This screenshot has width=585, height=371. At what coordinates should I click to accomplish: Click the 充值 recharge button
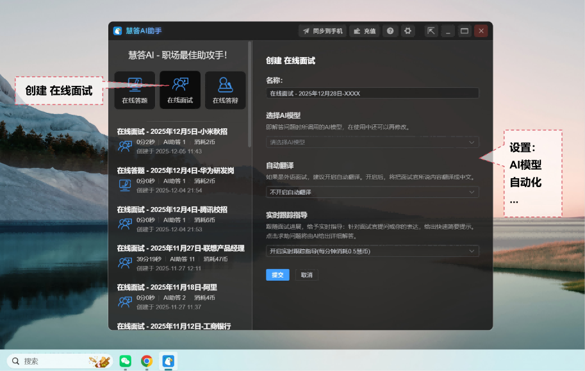(x=365, y=31)
